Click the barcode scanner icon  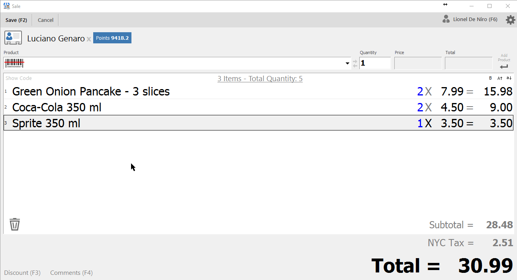tap(14, 63)
